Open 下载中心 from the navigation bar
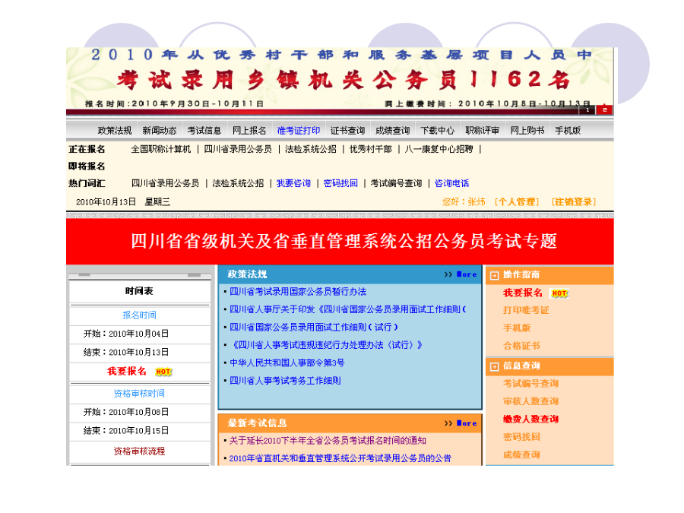This screenshot has width=684, height=513. coord(437,131)
